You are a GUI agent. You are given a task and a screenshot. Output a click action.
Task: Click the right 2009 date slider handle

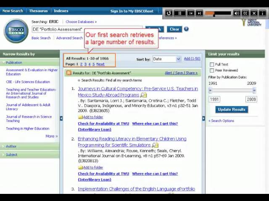[x=254, y=90]
